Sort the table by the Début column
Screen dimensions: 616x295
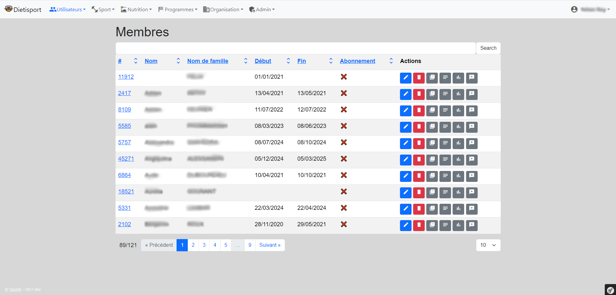(263, 61)
